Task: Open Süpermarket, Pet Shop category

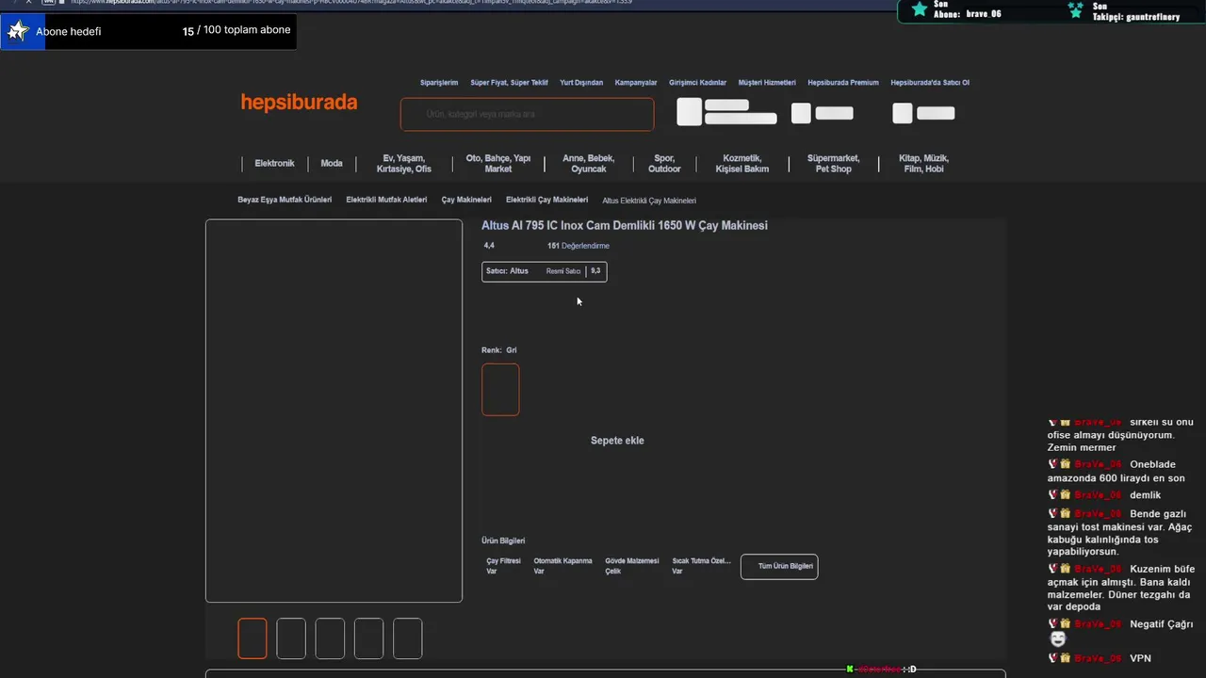Action: click(834, 164)
